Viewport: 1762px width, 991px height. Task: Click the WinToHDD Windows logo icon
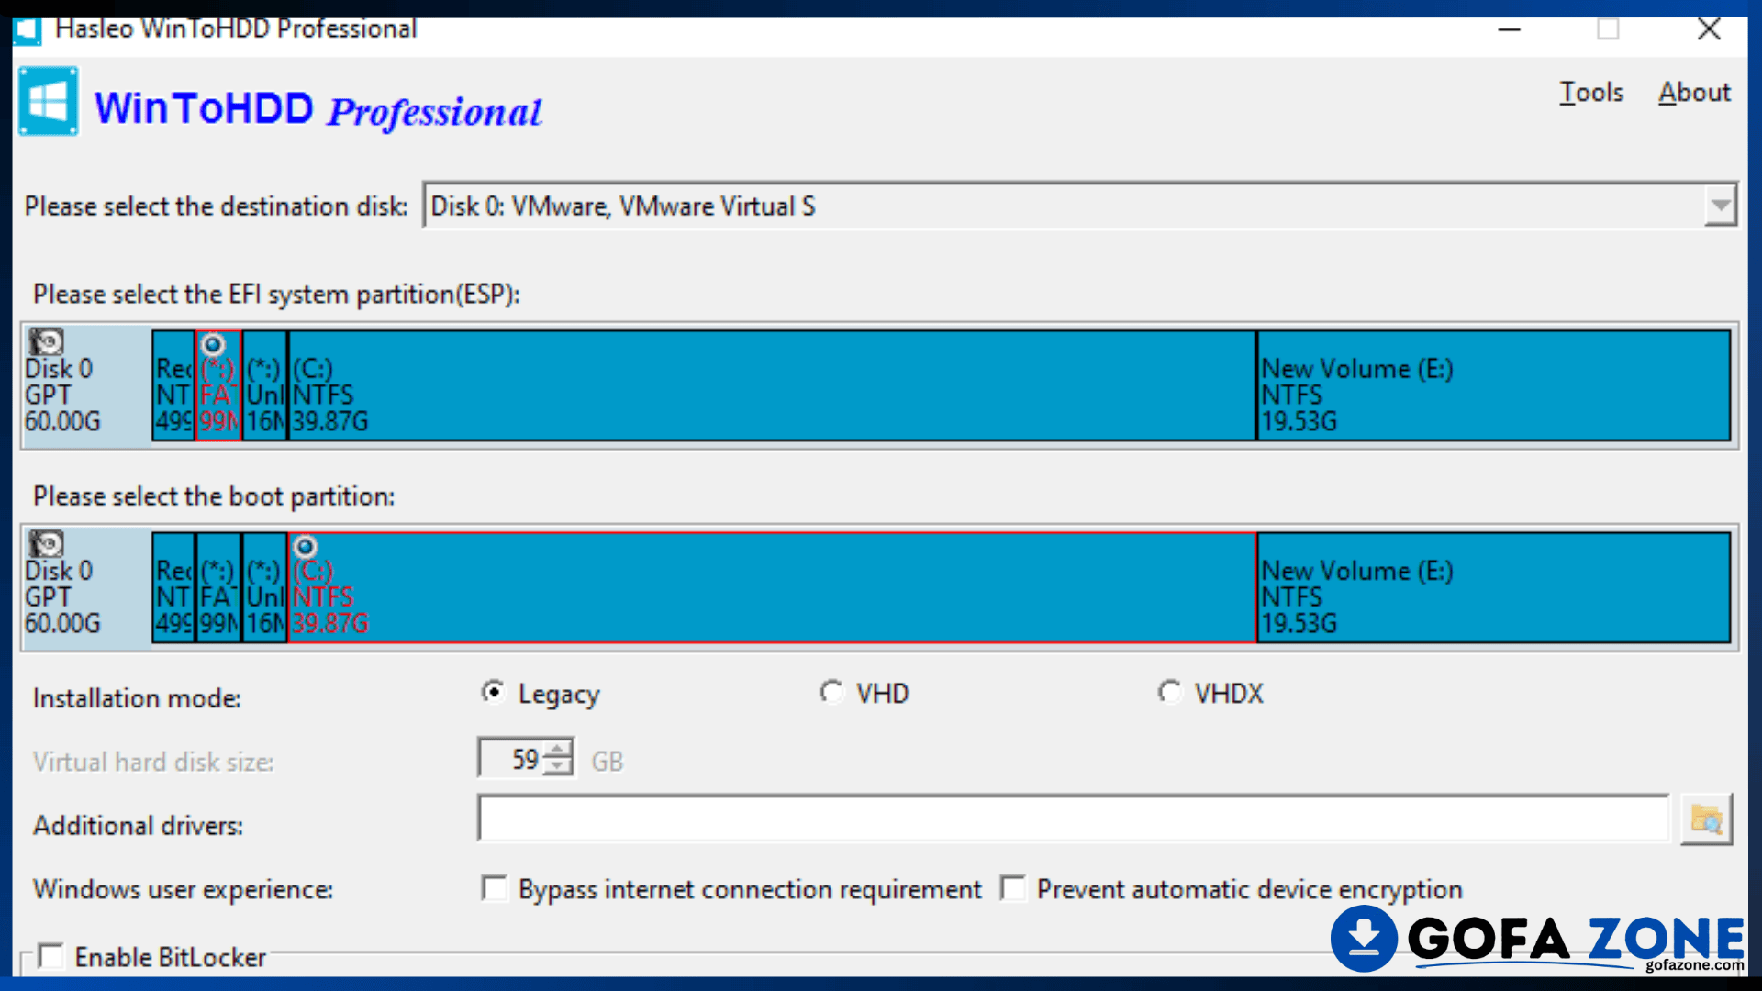tap(49, 102)
